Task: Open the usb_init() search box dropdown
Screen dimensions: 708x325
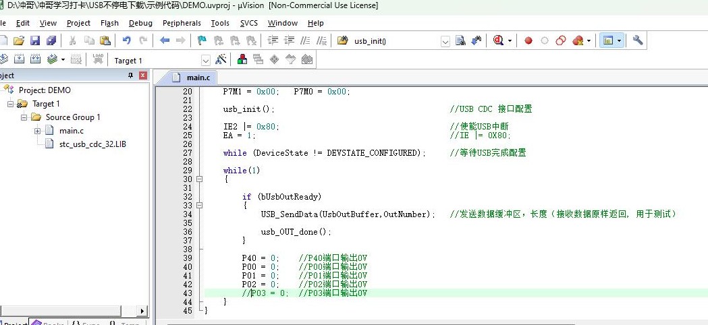Action: pyautogui.click(x=445, y=42)
